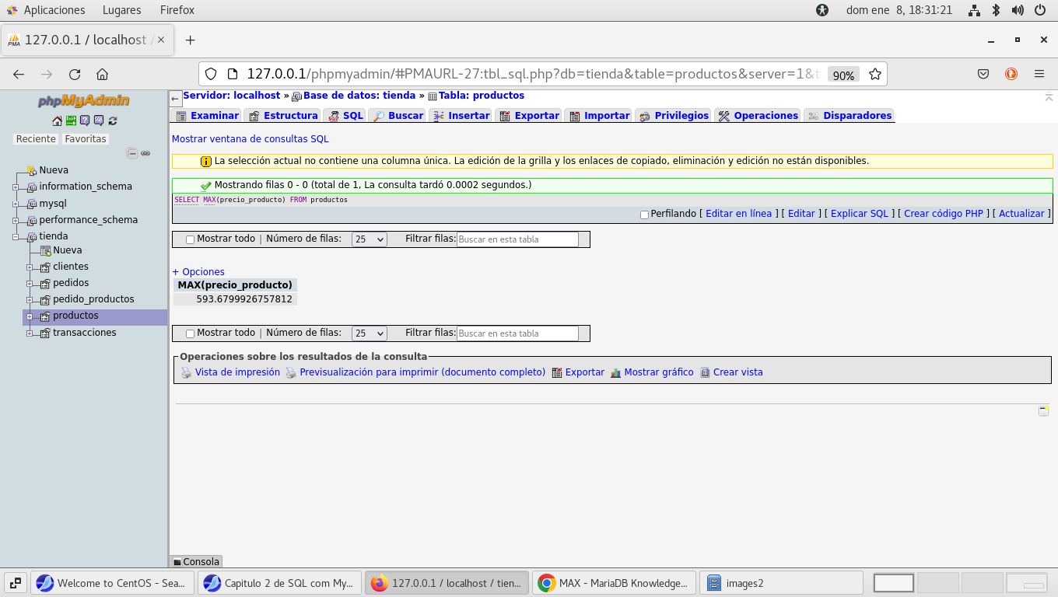Check the bottom Mostrar todo checkbox
The height and width of the screenshot is (597, 1058).
(190, 333)
